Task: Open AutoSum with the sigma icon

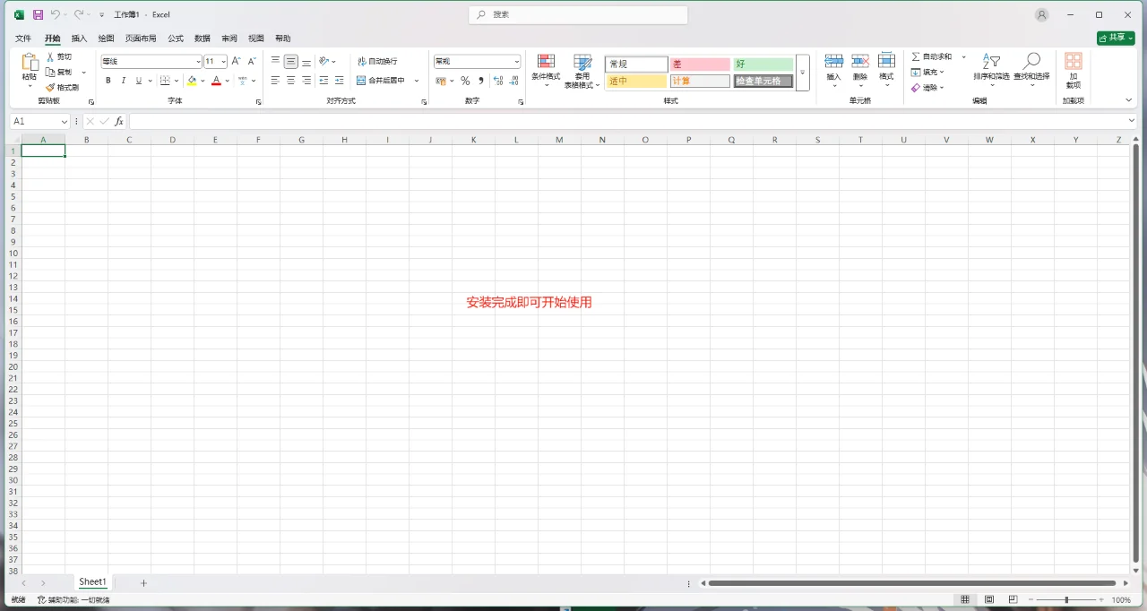Action: pyautogui.click(x=918, y=56)
